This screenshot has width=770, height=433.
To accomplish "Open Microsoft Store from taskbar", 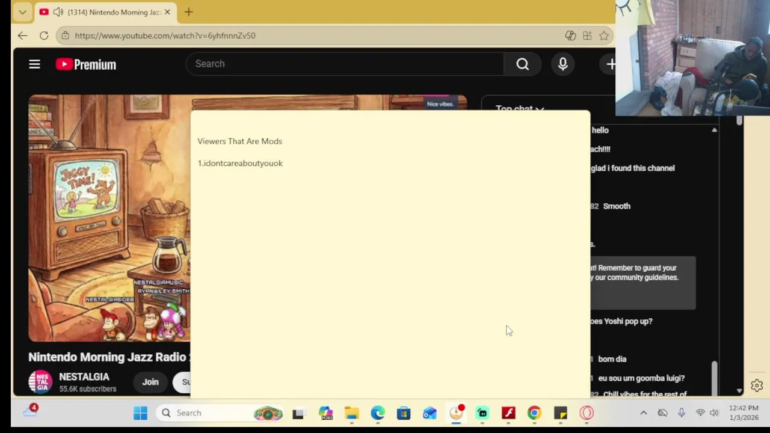I will (403, 413).
